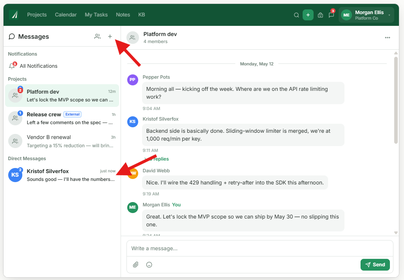Click the 429 handling message

235,182
